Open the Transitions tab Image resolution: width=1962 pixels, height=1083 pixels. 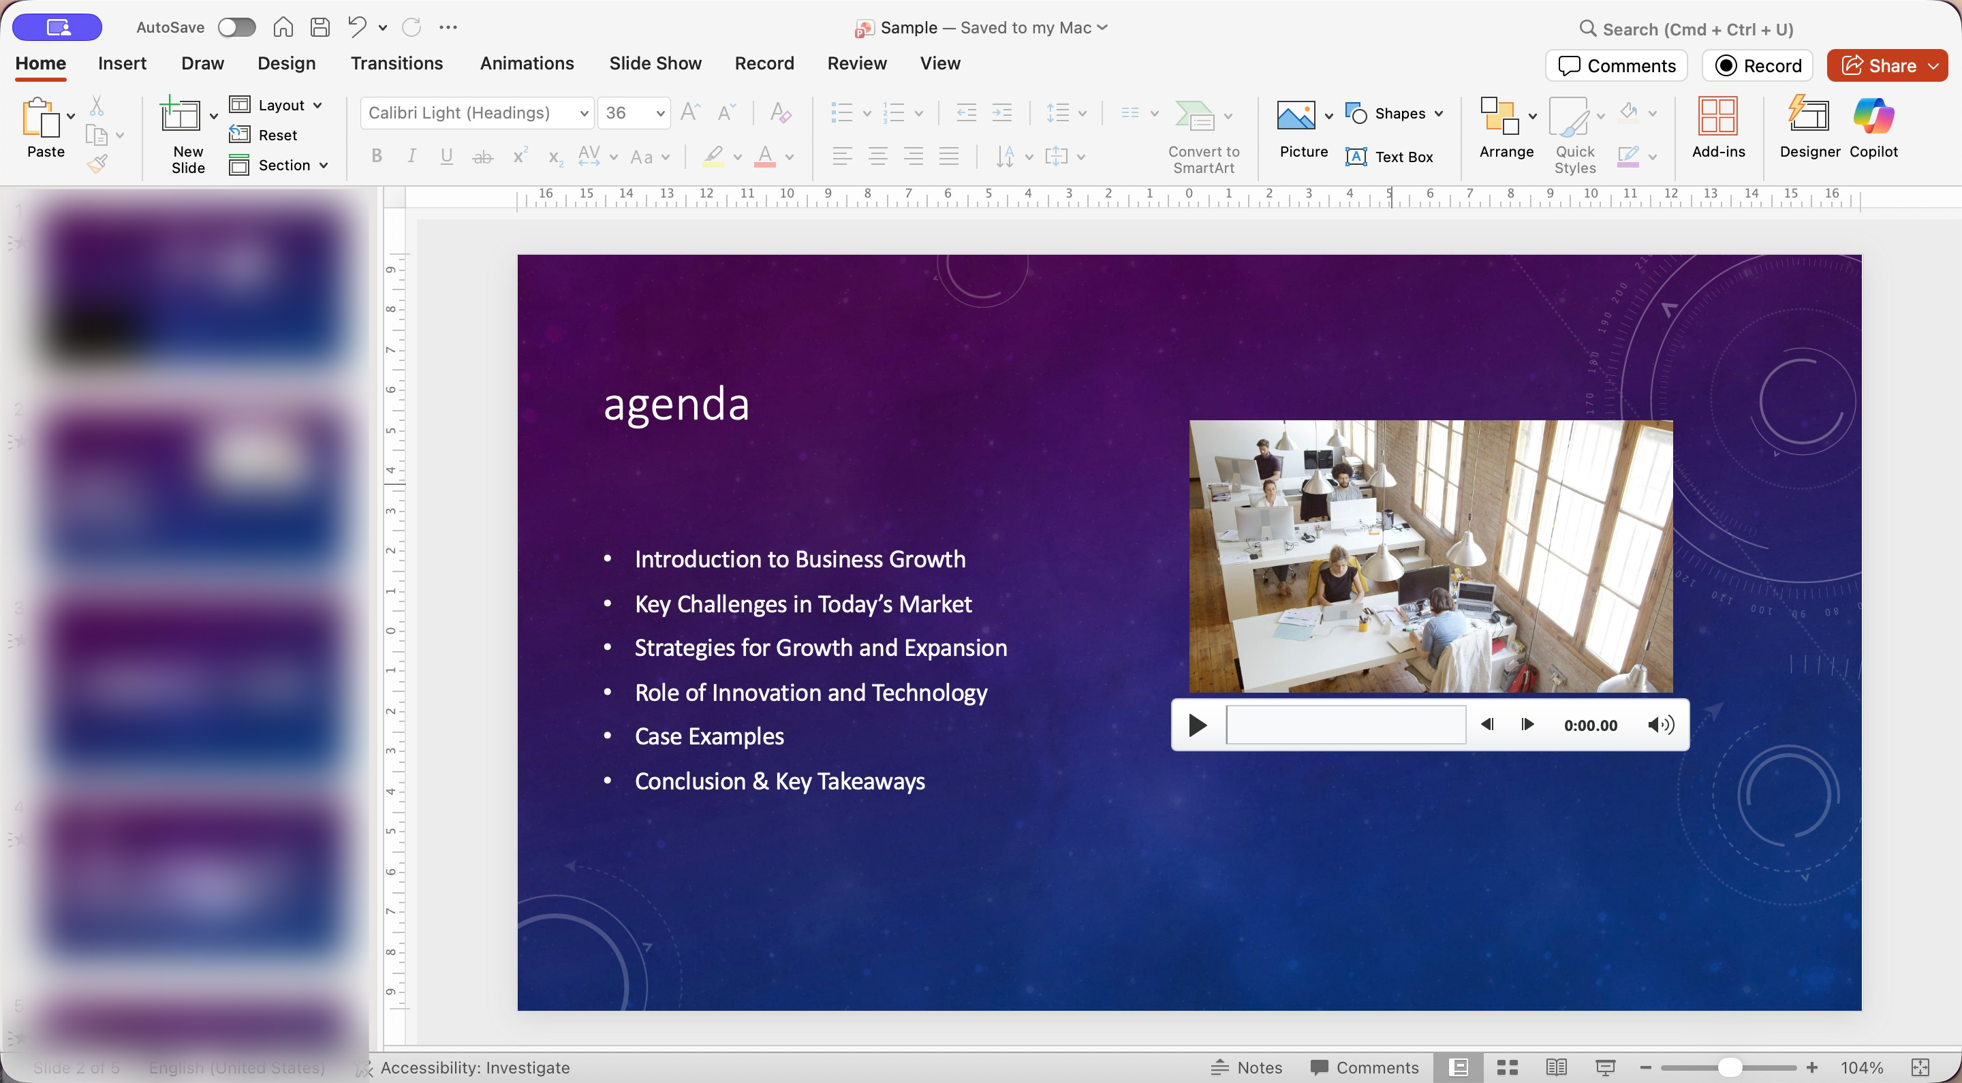396,63
